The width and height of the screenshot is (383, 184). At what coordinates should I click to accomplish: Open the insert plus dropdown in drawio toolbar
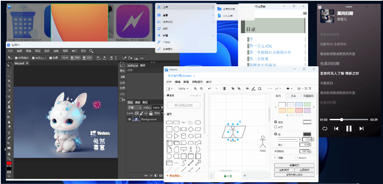(289, 88)
